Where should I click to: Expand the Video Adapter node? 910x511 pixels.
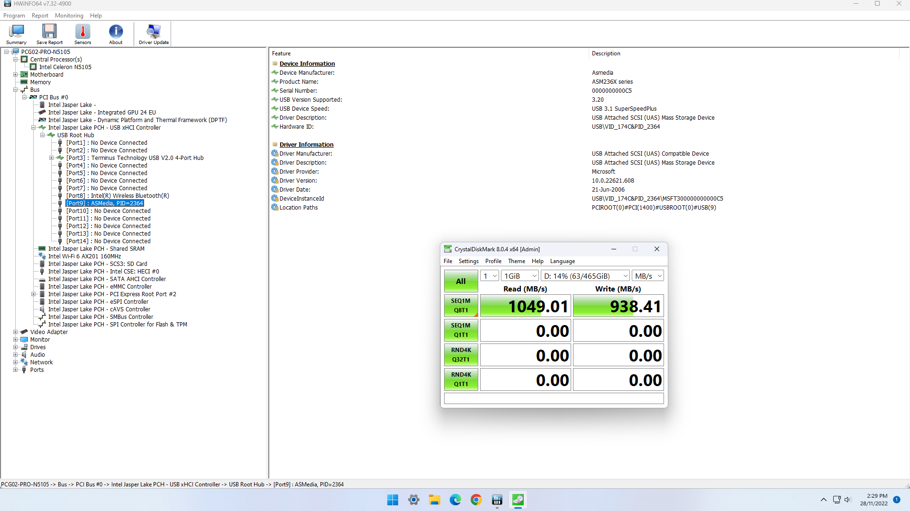point(16,332)
